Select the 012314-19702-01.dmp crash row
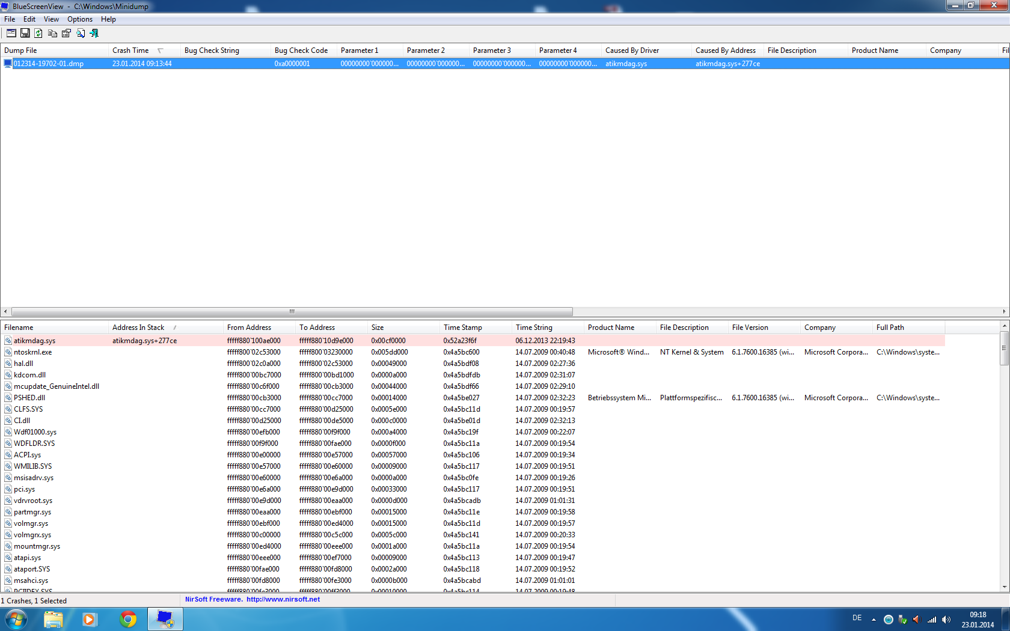The height and width of the screenshot is (631, 1010). click(x=505, y=64)
